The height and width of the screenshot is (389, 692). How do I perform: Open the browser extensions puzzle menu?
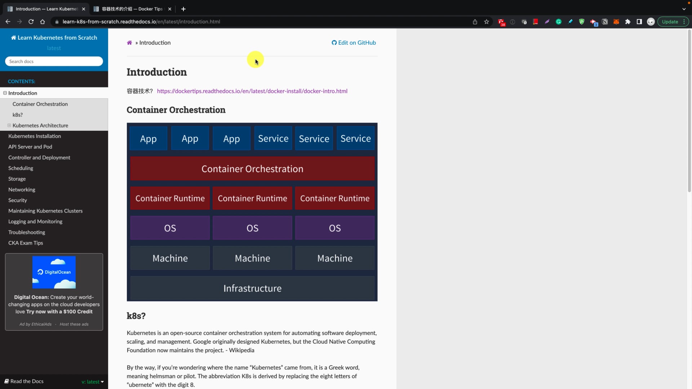pos(628,22)
